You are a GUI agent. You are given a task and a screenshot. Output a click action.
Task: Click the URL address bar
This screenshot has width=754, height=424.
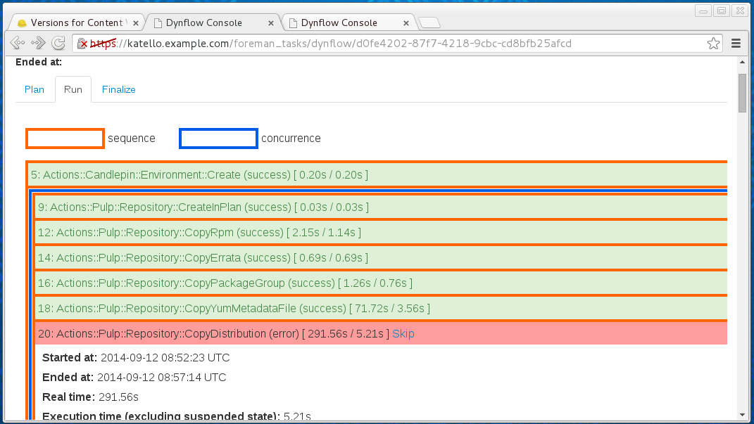click(394, 44)
